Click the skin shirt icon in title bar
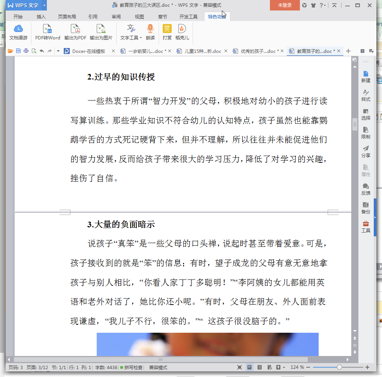Image resolution: width=382 pixels, height=377 pixels. 313,5
